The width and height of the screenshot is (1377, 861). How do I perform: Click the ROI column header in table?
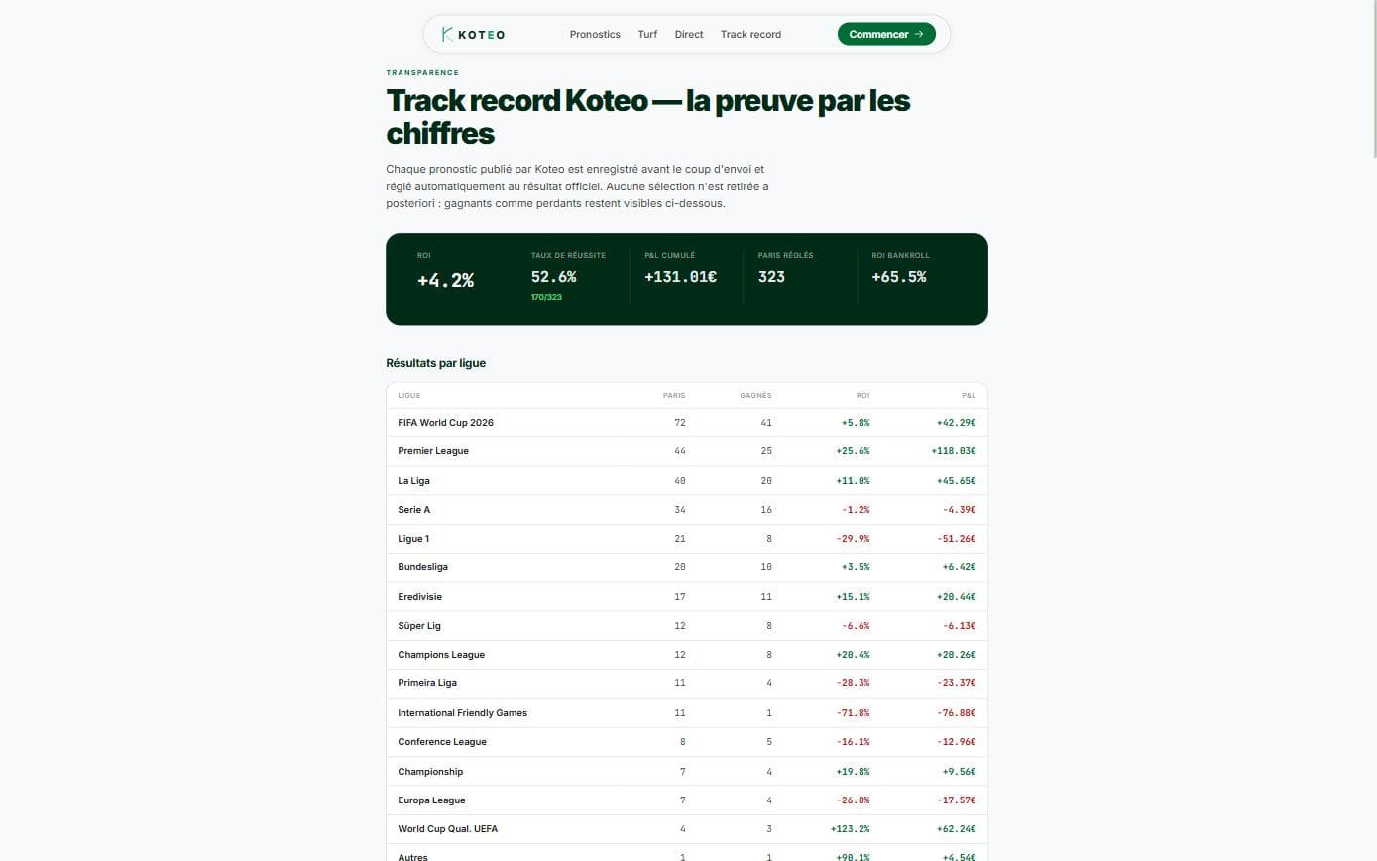863,395
